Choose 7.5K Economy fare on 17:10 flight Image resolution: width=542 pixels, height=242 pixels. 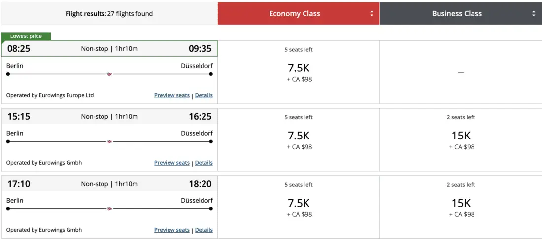click(x=299, y=203)
